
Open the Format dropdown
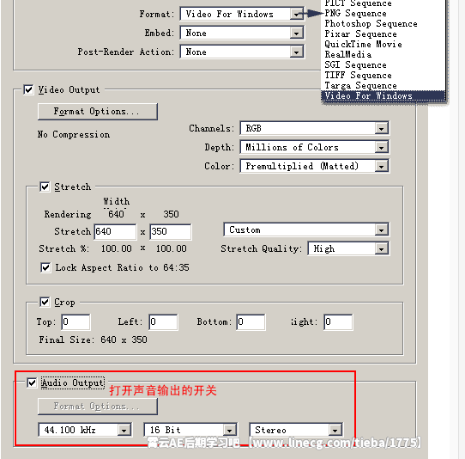(x=242, y=14)
